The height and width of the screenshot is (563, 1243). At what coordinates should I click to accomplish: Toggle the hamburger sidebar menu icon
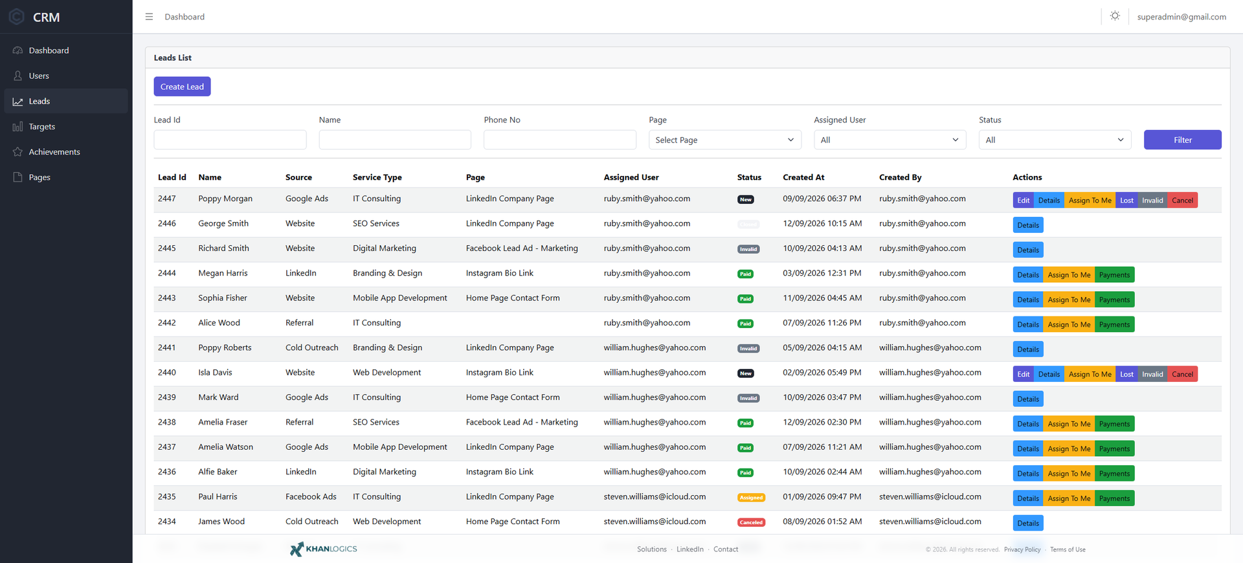click(149, 17)
